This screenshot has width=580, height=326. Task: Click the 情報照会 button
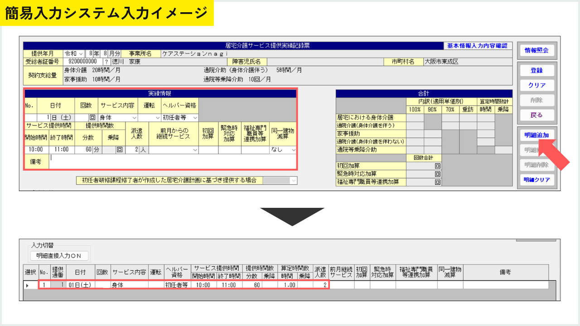(536, 50)
